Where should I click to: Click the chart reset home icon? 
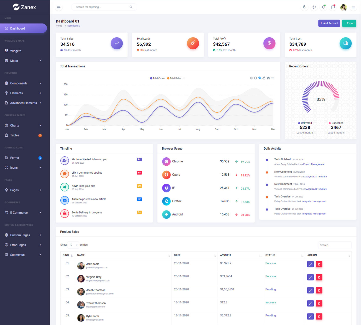(268, 78)
